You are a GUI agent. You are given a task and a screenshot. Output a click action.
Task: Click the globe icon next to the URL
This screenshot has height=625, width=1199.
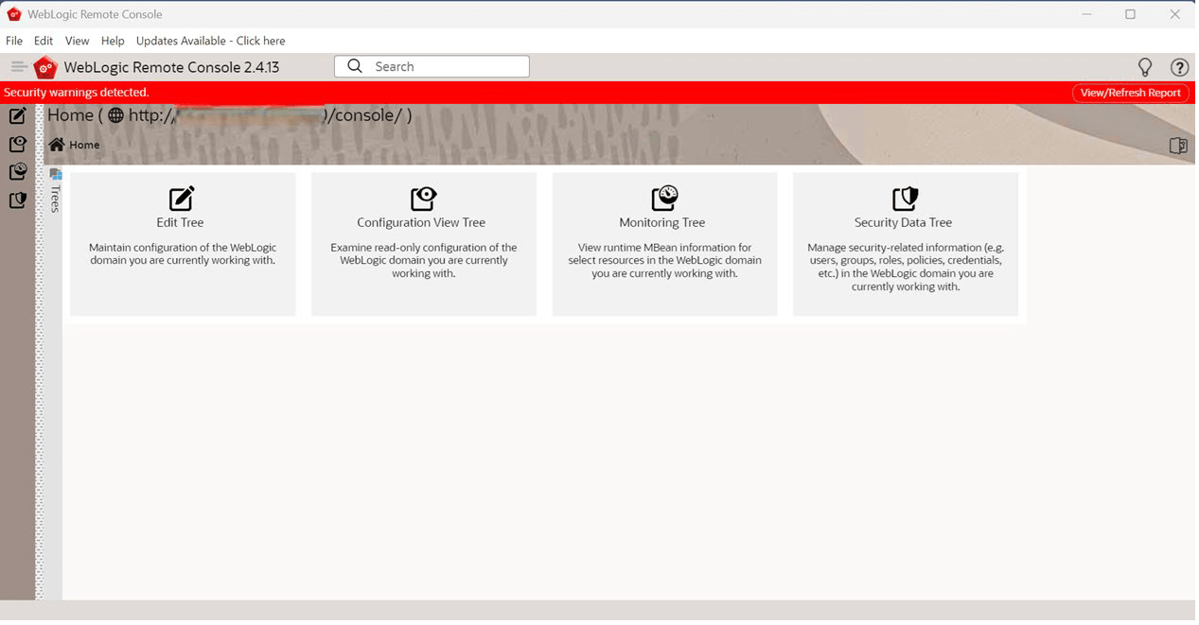coord(116,115)
